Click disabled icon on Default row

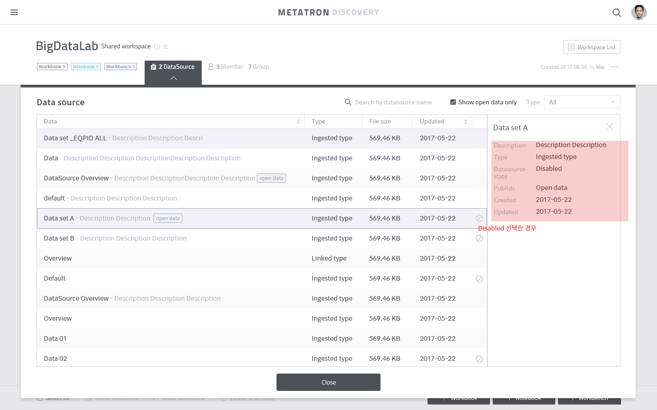(x=480, y=279)
